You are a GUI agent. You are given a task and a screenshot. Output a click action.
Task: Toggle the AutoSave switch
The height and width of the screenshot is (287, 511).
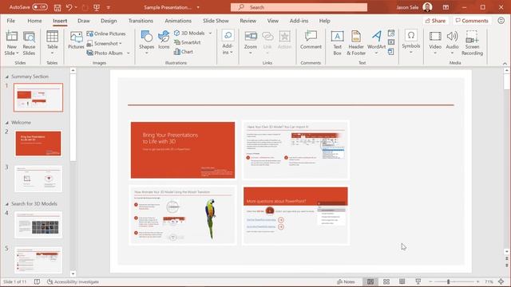pos(40,7)
